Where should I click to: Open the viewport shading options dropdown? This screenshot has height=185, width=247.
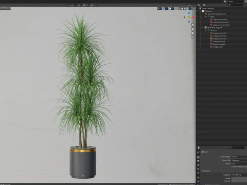click(x=190, y=9)
